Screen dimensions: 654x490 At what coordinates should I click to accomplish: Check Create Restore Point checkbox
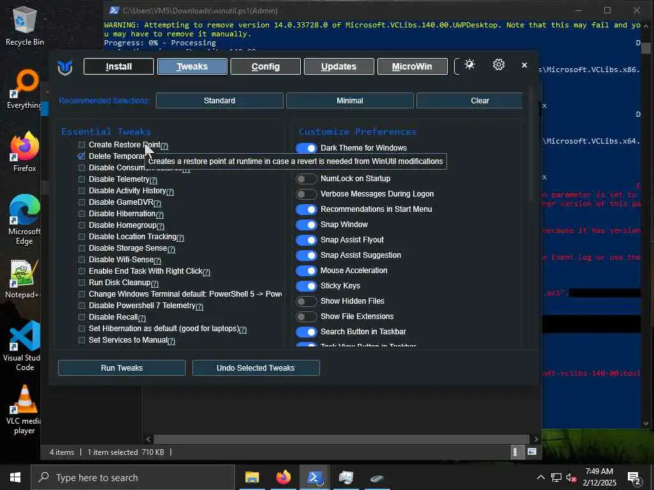pos(82,145)
